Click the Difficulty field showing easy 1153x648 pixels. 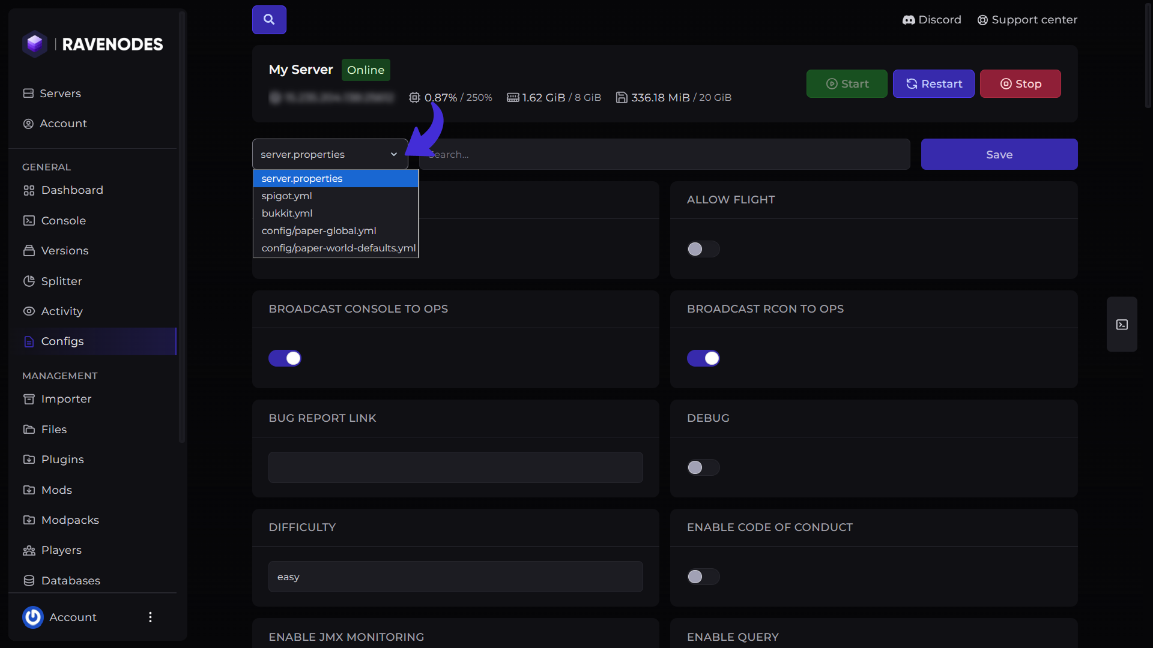[x=455, y=577]
